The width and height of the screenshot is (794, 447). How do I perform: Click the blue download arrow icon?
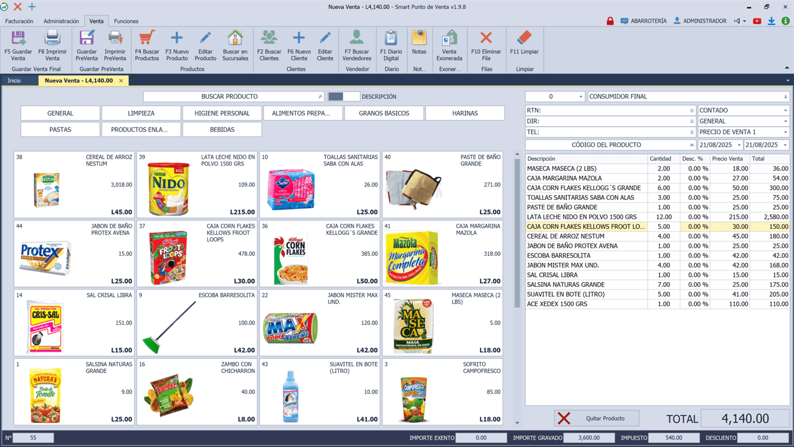pyautogui.click(x=771, y=21)
